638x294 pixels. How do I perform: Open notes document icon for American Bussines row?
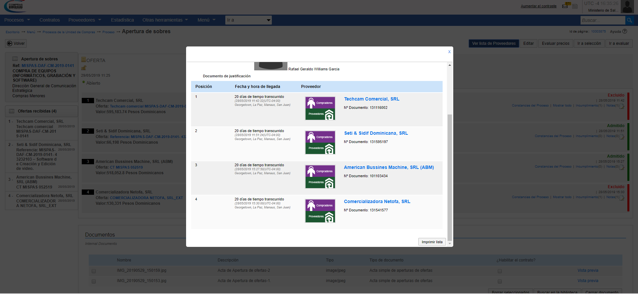click(x=622, y=167)
